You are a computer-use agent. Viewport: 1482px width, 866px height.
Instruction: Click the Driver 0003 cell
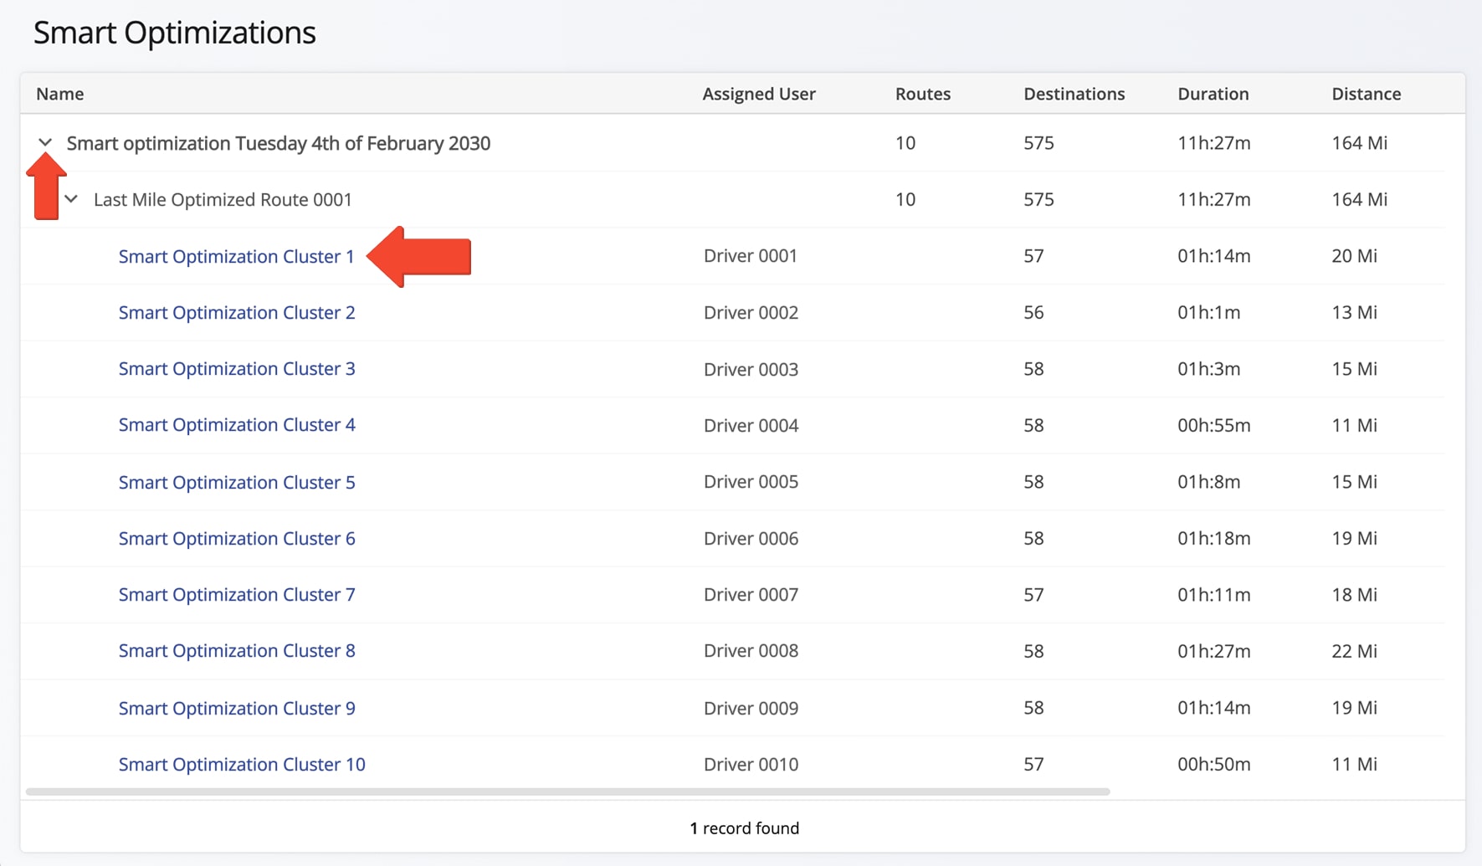point(751,369)
